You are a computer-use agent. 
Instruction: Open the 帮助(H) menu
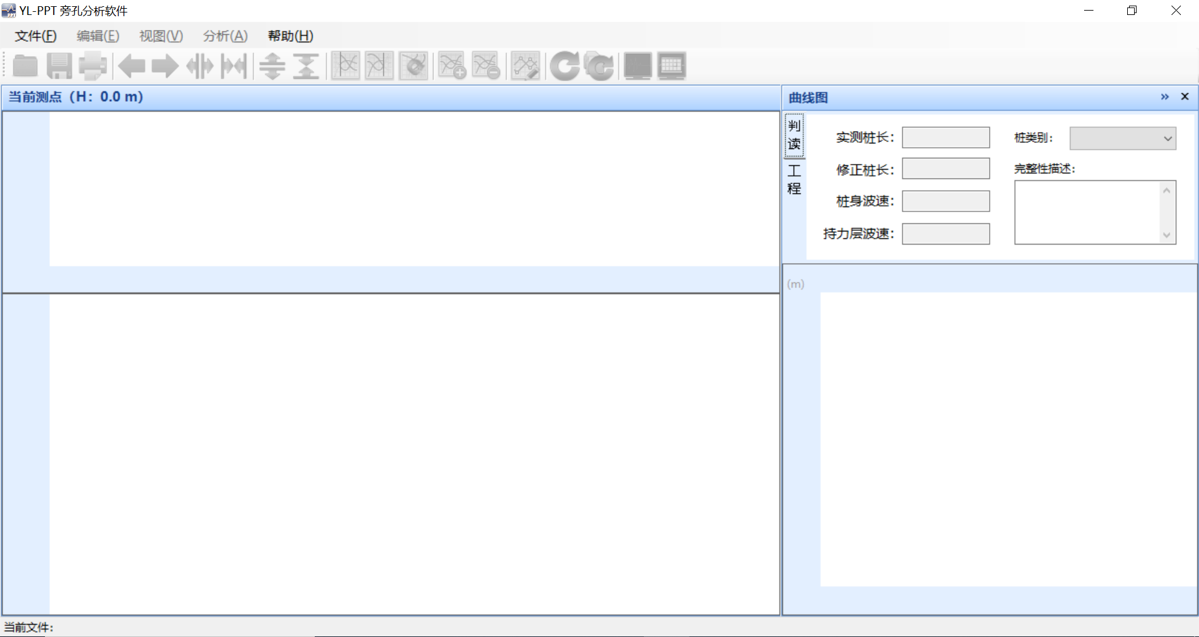[x=290, y=36]
